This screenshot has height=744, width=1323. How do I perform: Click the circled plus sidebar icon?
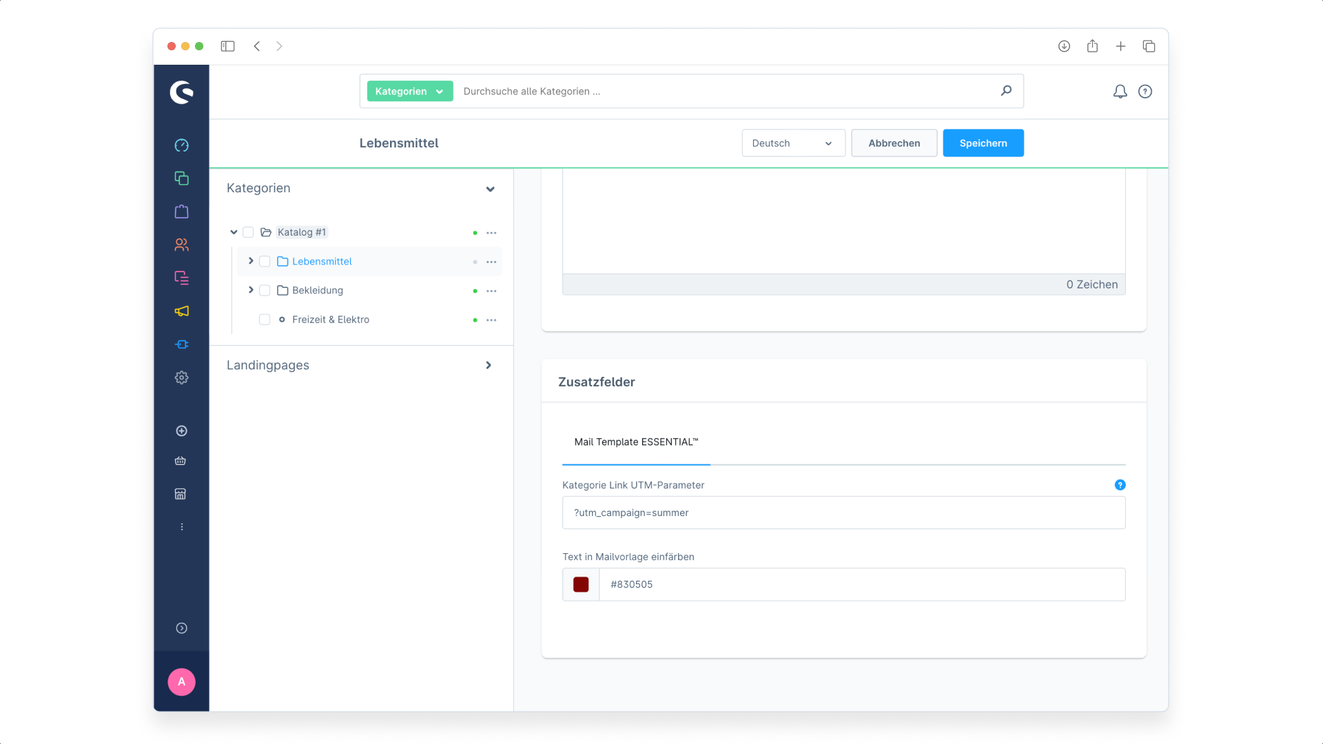(181, 431)
